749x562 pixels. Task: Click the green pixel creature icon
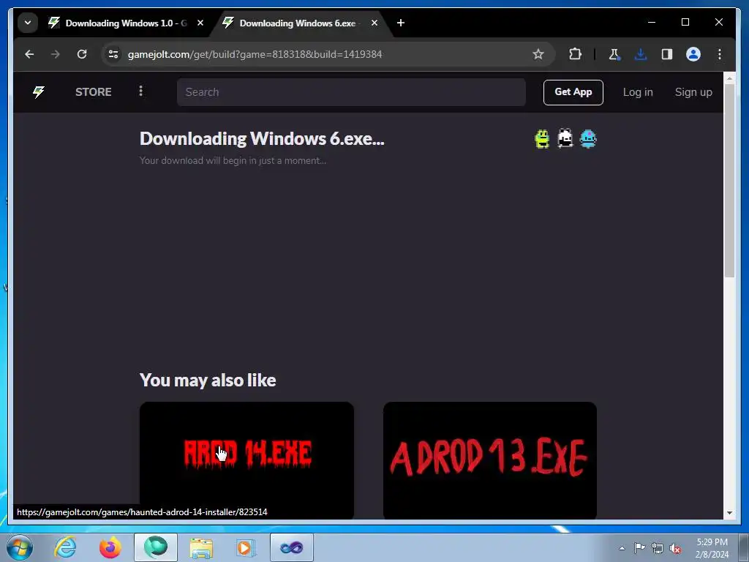coord(542,139)
